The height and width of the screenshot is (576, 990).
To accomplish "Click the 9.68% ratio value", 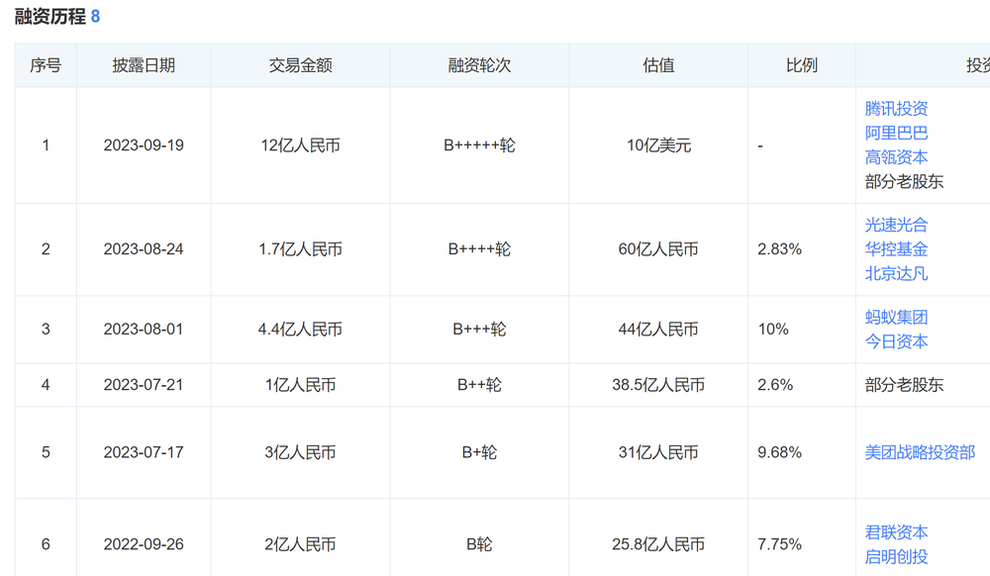I will pyautogui.click(x=780, y=453).
